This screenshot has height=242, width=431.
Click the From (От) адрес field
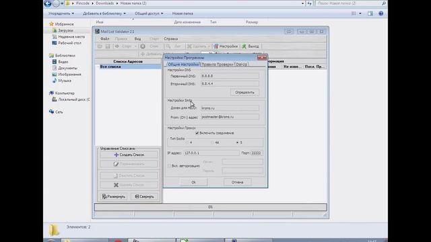(230, 117)
